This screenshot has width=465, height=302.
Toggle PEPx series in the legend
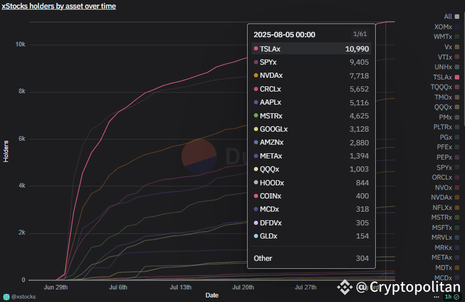tap(448, 157)
